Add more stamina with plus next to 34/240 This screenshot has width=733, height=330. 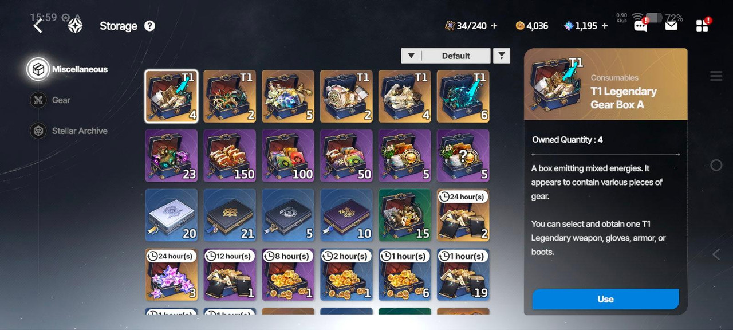(x=494, y=26)
